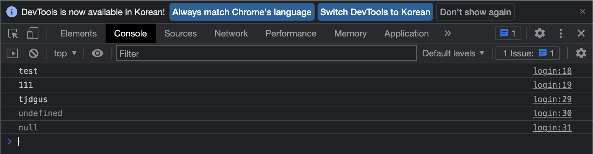The image size is (593, 154).
Task: Open the three-dot customize DevTools menu
Action: [561, 34]
